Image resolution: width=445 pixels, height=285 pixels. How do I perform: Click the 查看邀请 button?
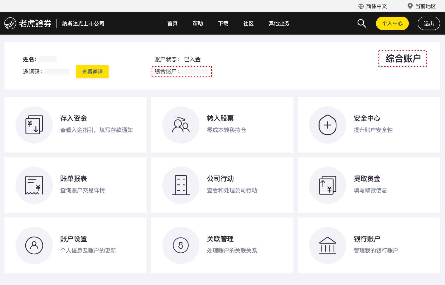coord(92,72)
